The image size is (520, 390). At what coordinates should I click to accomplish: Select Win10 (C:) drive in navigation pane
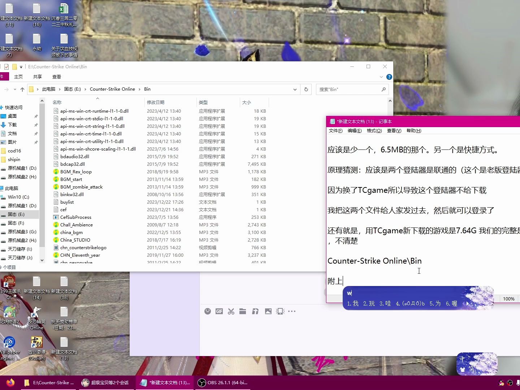(x=19, y=197)
